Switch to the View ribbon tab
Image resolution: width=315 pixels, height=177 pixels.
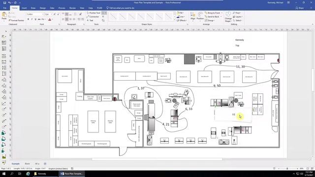[x=82, y=8]
